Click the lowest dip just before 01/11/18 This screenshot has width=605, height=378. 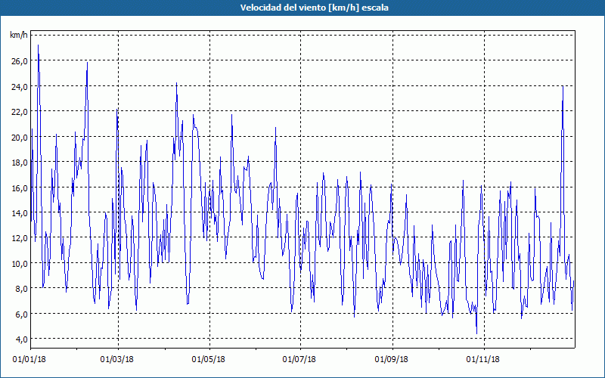477,333
